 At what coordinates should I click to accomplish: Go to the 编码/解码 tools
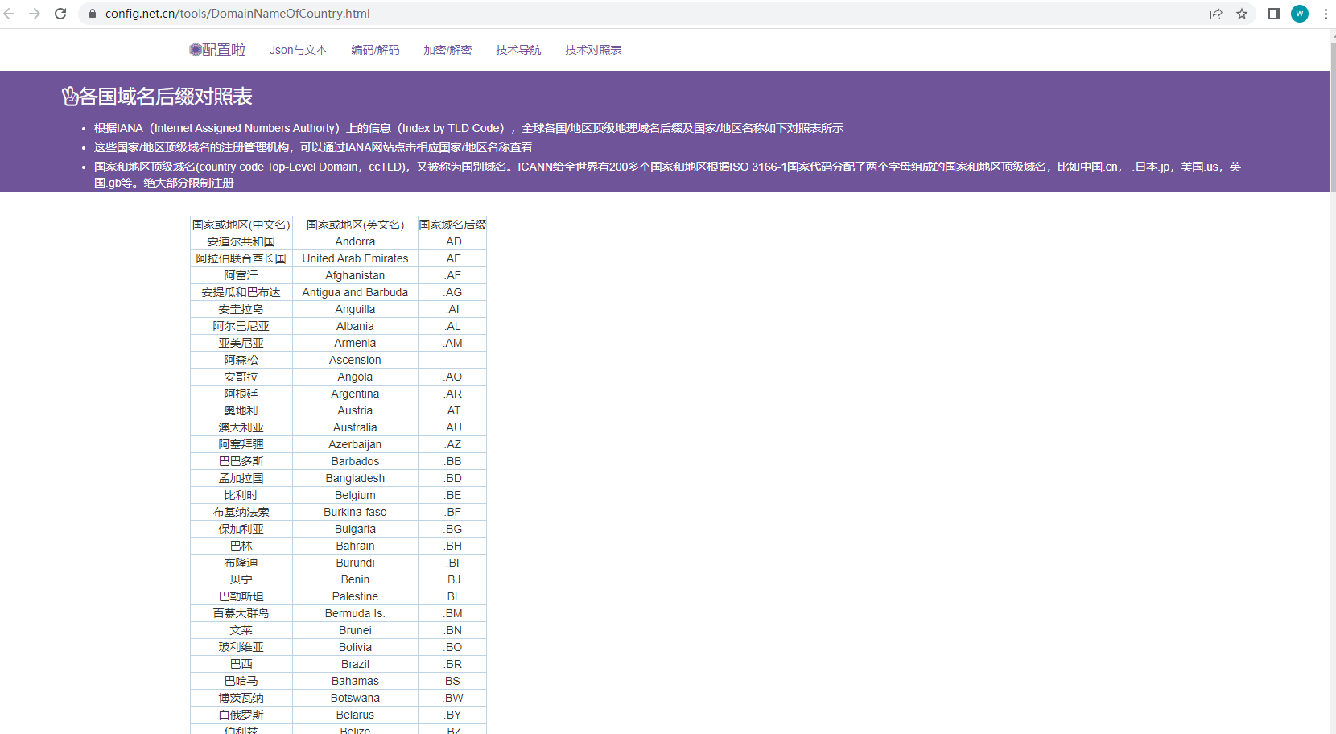[376, 50]
